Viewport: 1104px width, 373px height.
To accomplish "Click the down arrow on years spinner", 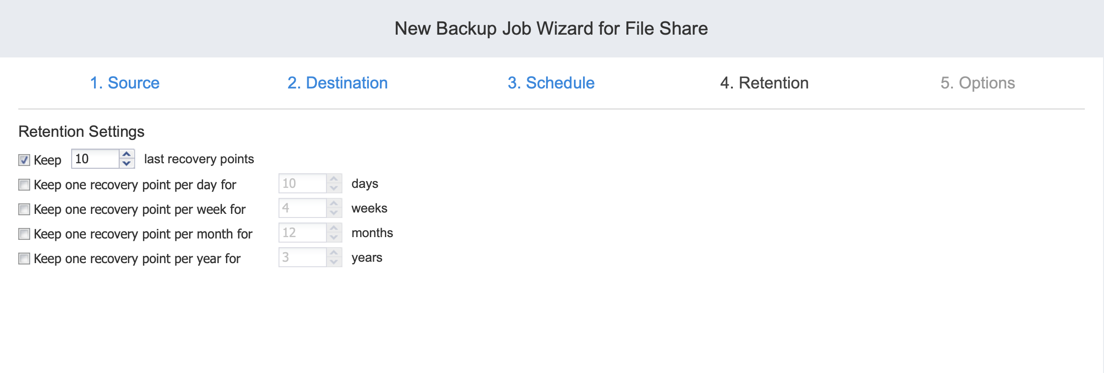I will tap(334, 262).
